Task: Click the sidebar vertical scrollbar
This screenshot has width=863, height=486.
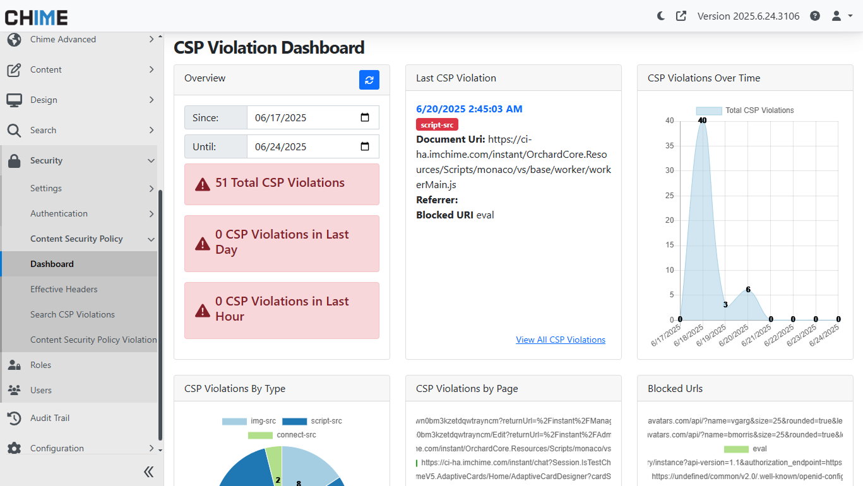Action: click(160, 316)
